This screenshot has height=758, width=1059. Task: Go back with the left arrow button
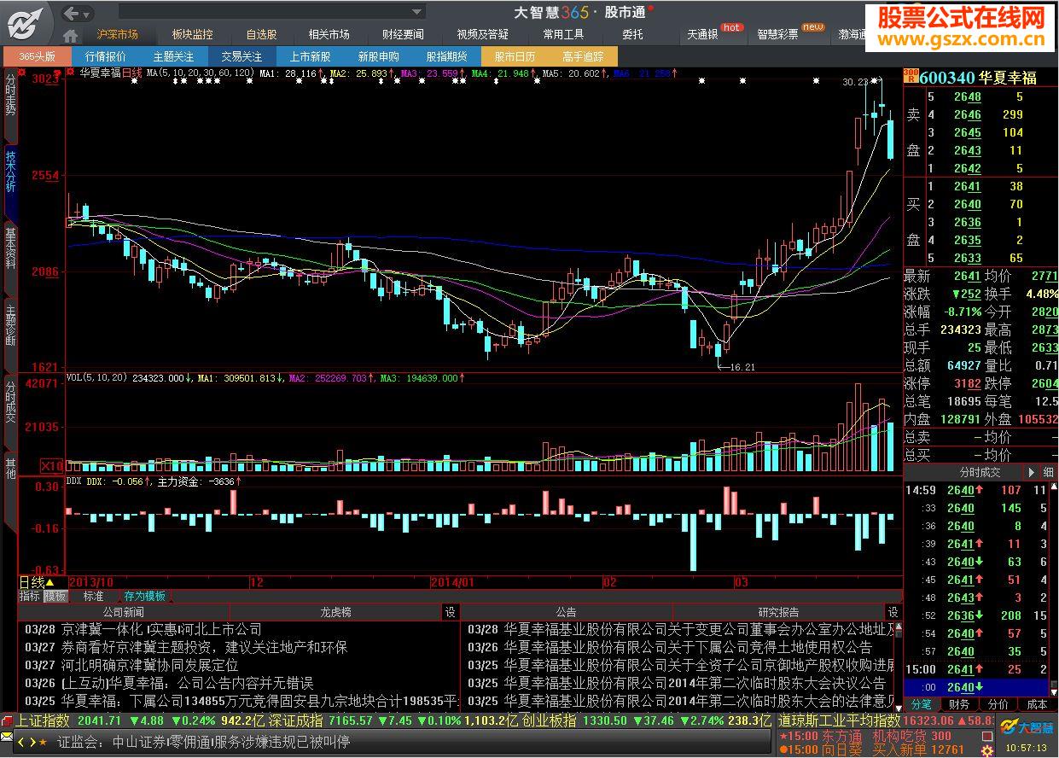pos(73,13)
